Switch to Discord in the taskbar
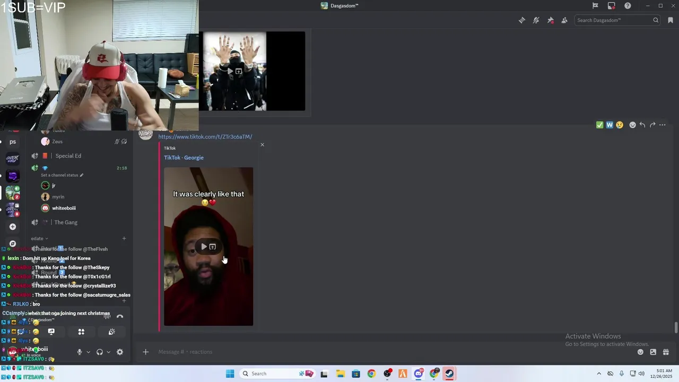This screenshot has width=679, height=382. [x=419, y=374]
